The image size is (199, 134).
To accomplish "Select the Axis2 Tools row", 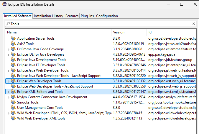I will [101, 44].
